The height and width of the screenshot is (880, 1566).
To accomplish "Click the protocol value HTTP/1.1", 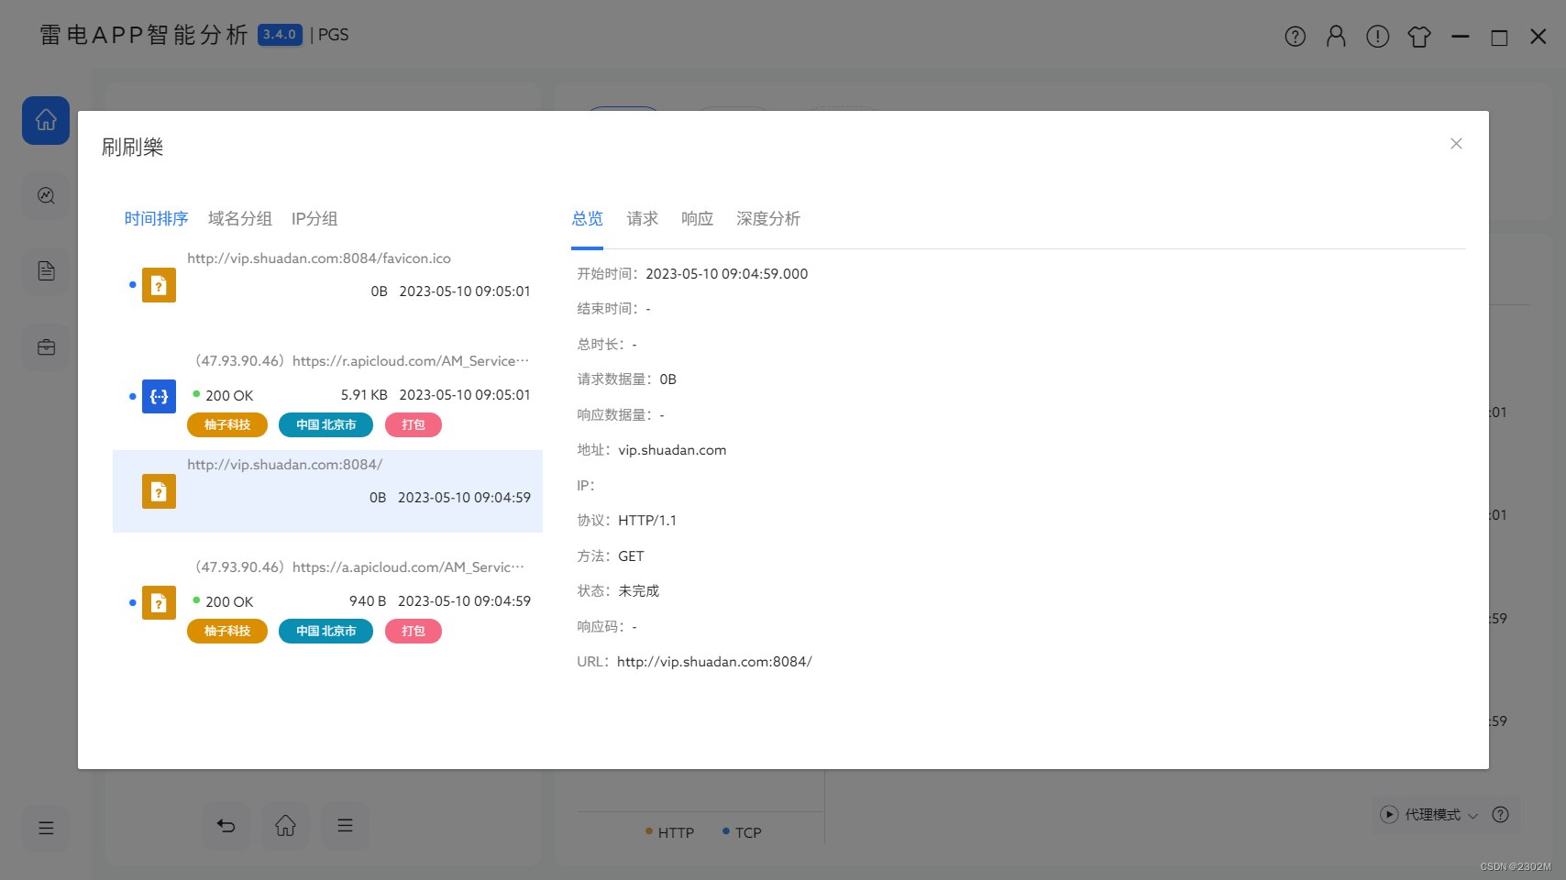I will point(647,521).
